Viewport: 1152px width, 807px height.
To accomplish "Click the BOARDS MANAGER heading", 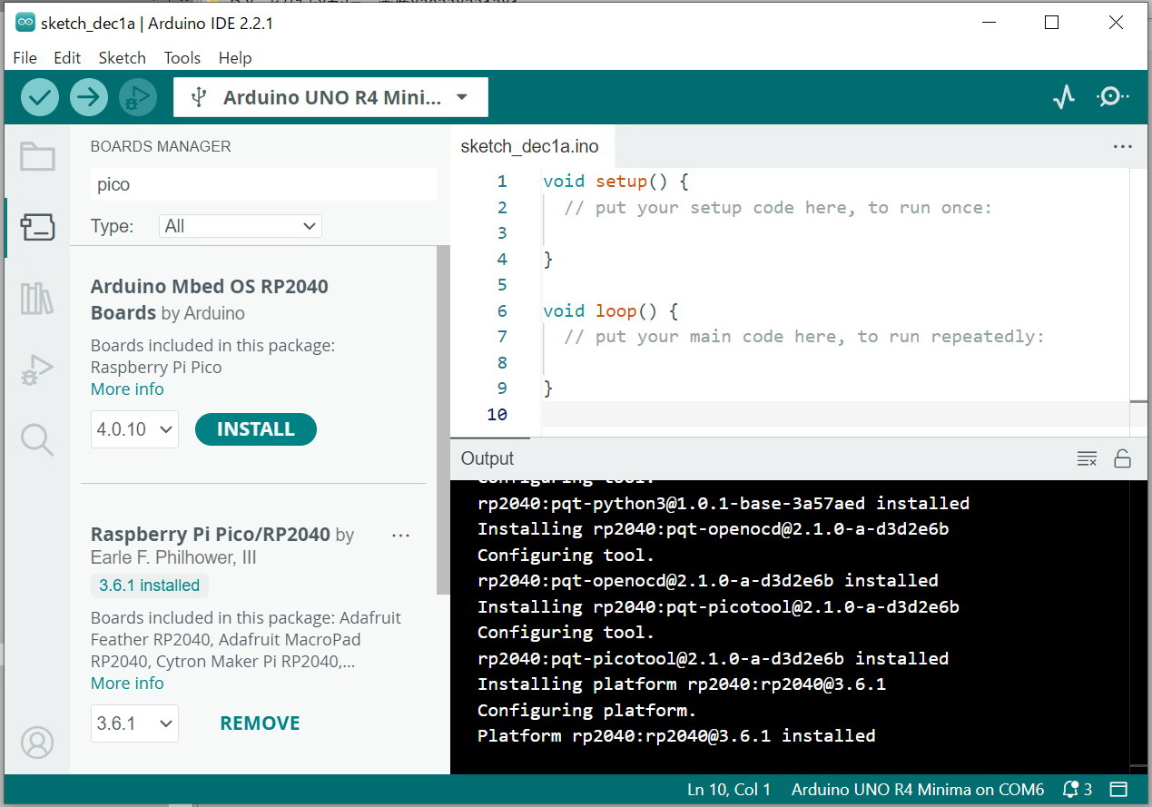I will pos(161,146).
